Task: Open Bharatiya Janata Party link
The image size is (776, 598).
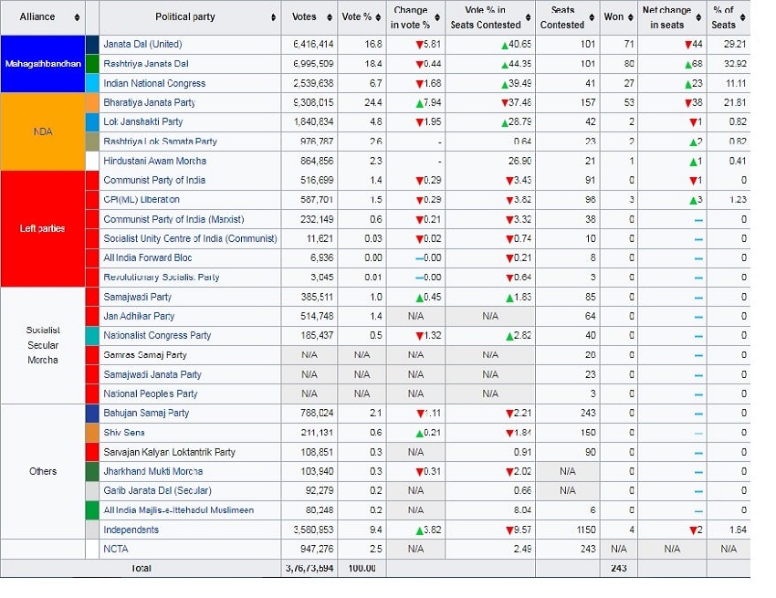Action: click(x=149, y=102)
